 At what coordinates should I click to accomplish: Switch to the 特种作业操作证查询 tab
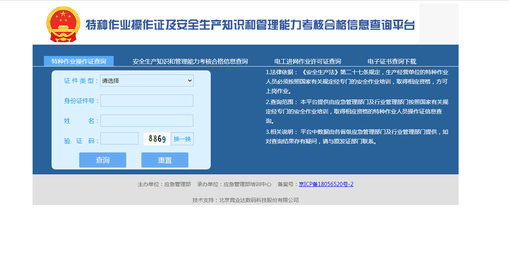tap(79, 61)
